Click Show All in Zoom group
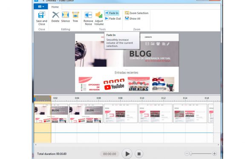This screenshot has width=248, height=159. coord(133,18)
